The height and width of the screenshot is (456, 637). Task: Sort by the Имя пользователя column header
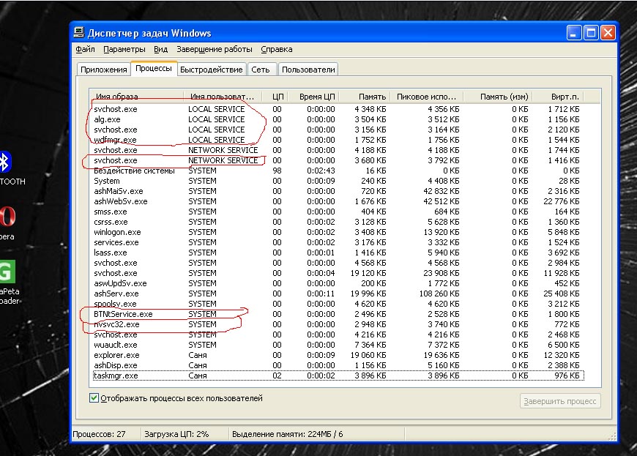(x=223, y=97)
